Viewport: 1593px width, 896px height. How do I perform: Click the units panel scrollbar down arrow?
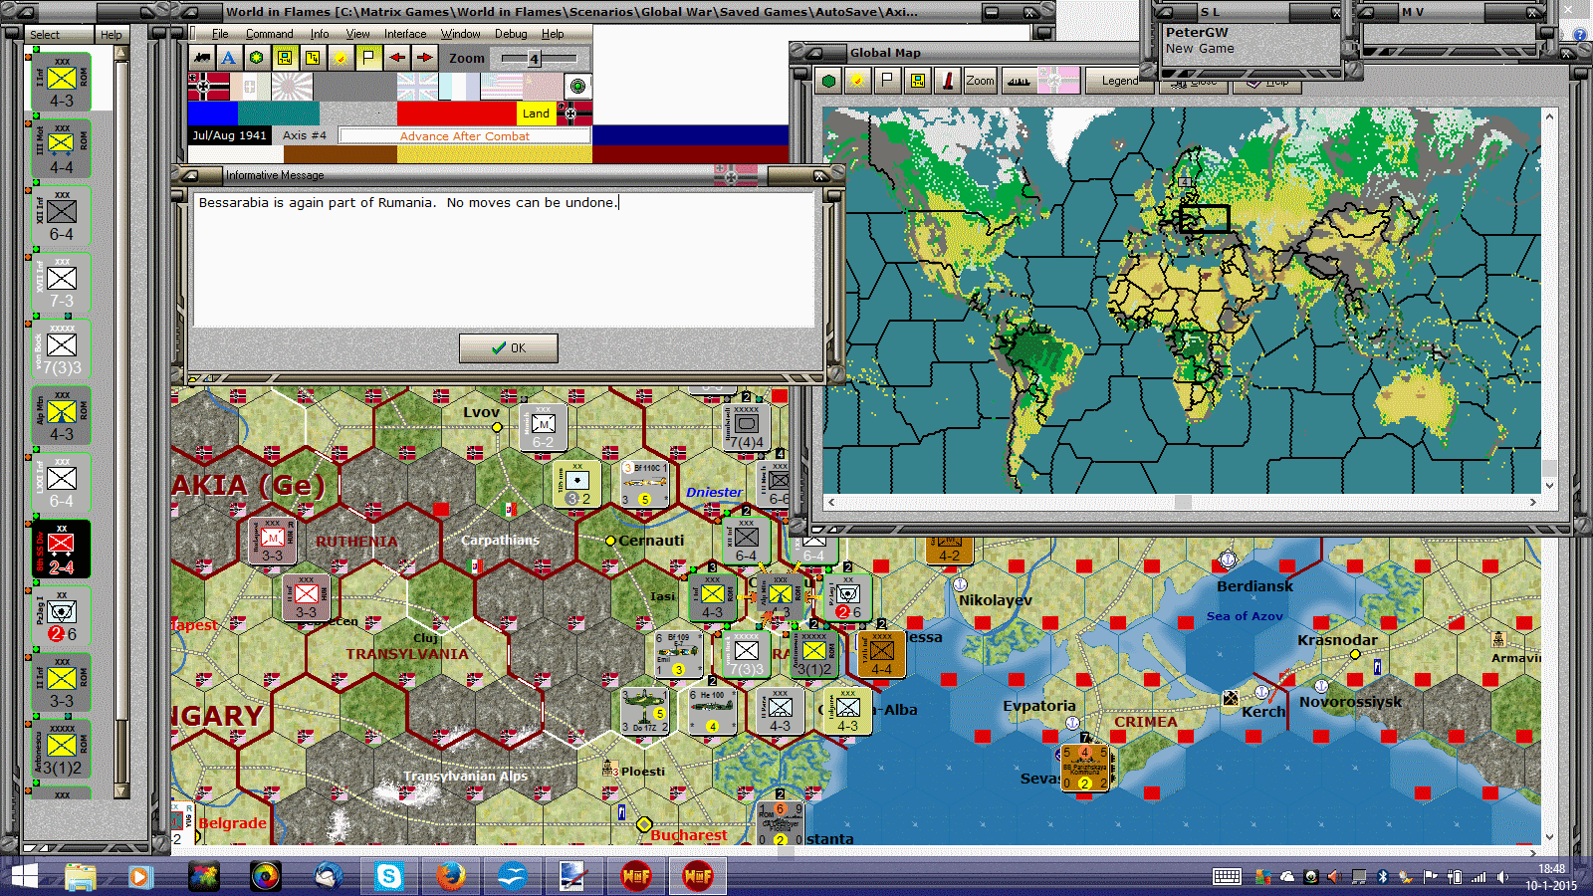pos(121,791)
